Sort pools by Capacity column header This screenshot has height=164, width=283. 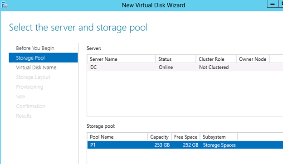159,137
